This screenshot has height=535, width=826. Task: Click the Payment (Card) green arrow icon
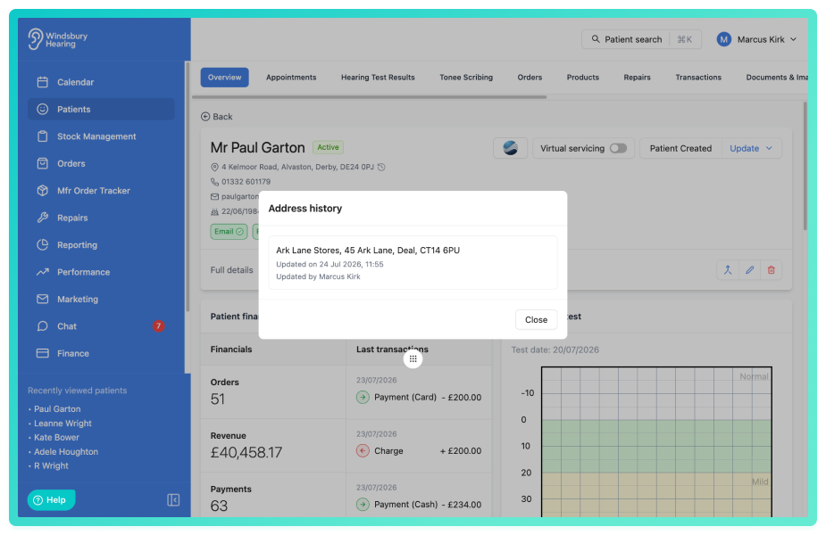[x=363, y=397]
